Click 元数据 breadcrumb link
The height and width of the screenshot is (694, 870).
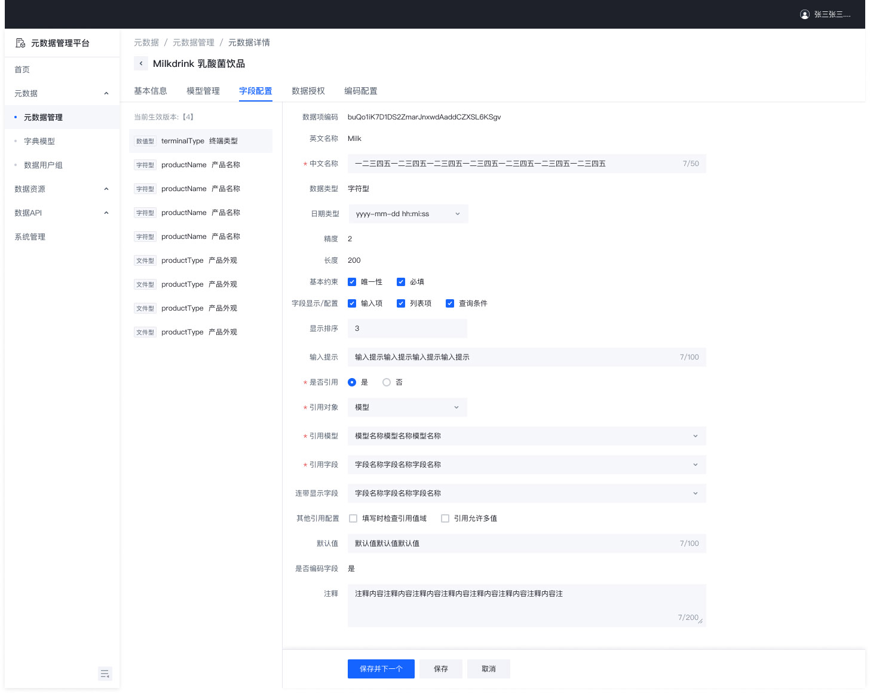146,42
